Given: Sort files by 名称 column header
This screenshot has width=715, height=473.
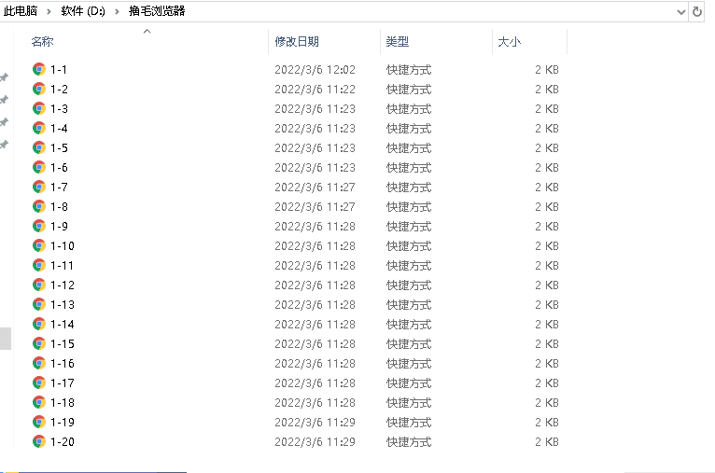Looking at the screenshot, I should (x=42, y=42).
